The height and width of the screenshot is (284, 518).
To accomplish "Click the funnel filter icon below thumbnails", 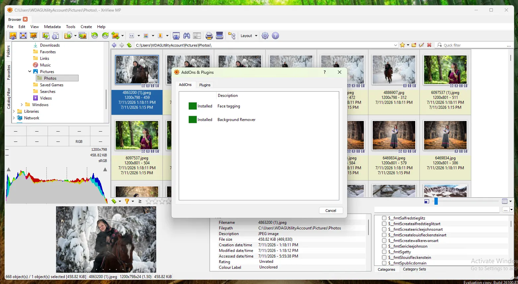I will click(x=127, y=201).
